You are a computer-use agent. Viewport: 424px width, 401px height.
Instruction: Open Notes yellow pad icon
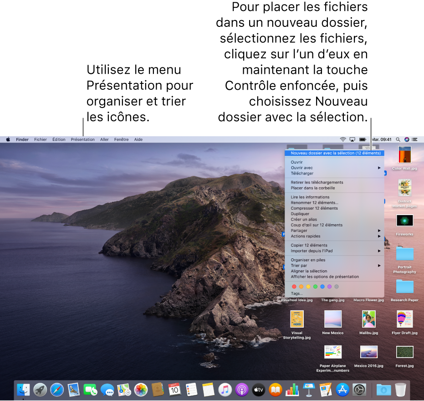tap(208, 390)
